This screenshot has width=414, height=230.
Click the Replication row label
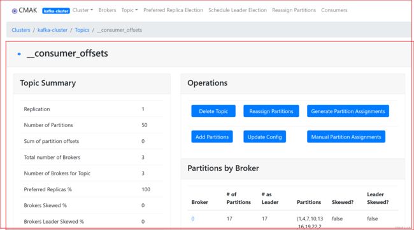point(37,109)
